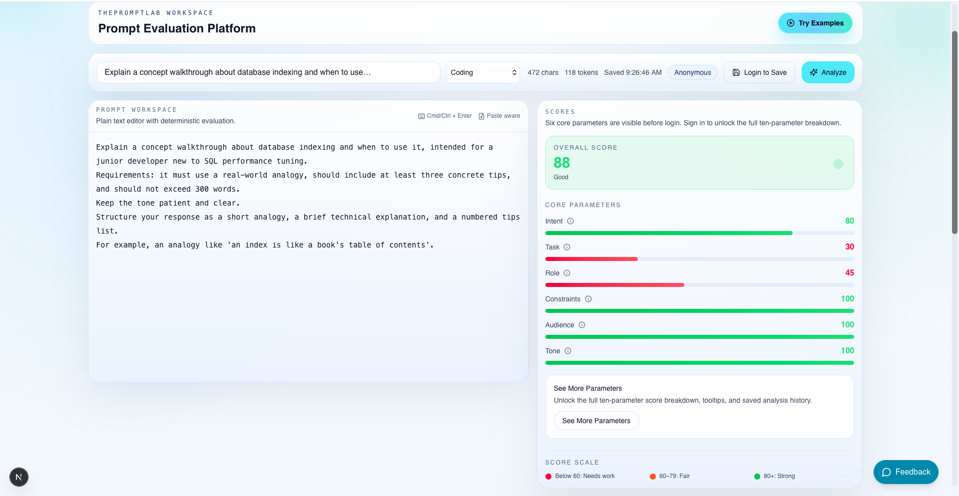This screenshot has width=959, height=496.
Task: Click the Try Examples button
Action: coord(815,23)
